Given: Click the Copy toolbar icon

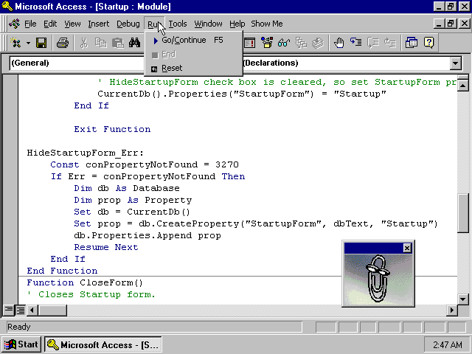Looking at the screenshot, I should point(101,43).
